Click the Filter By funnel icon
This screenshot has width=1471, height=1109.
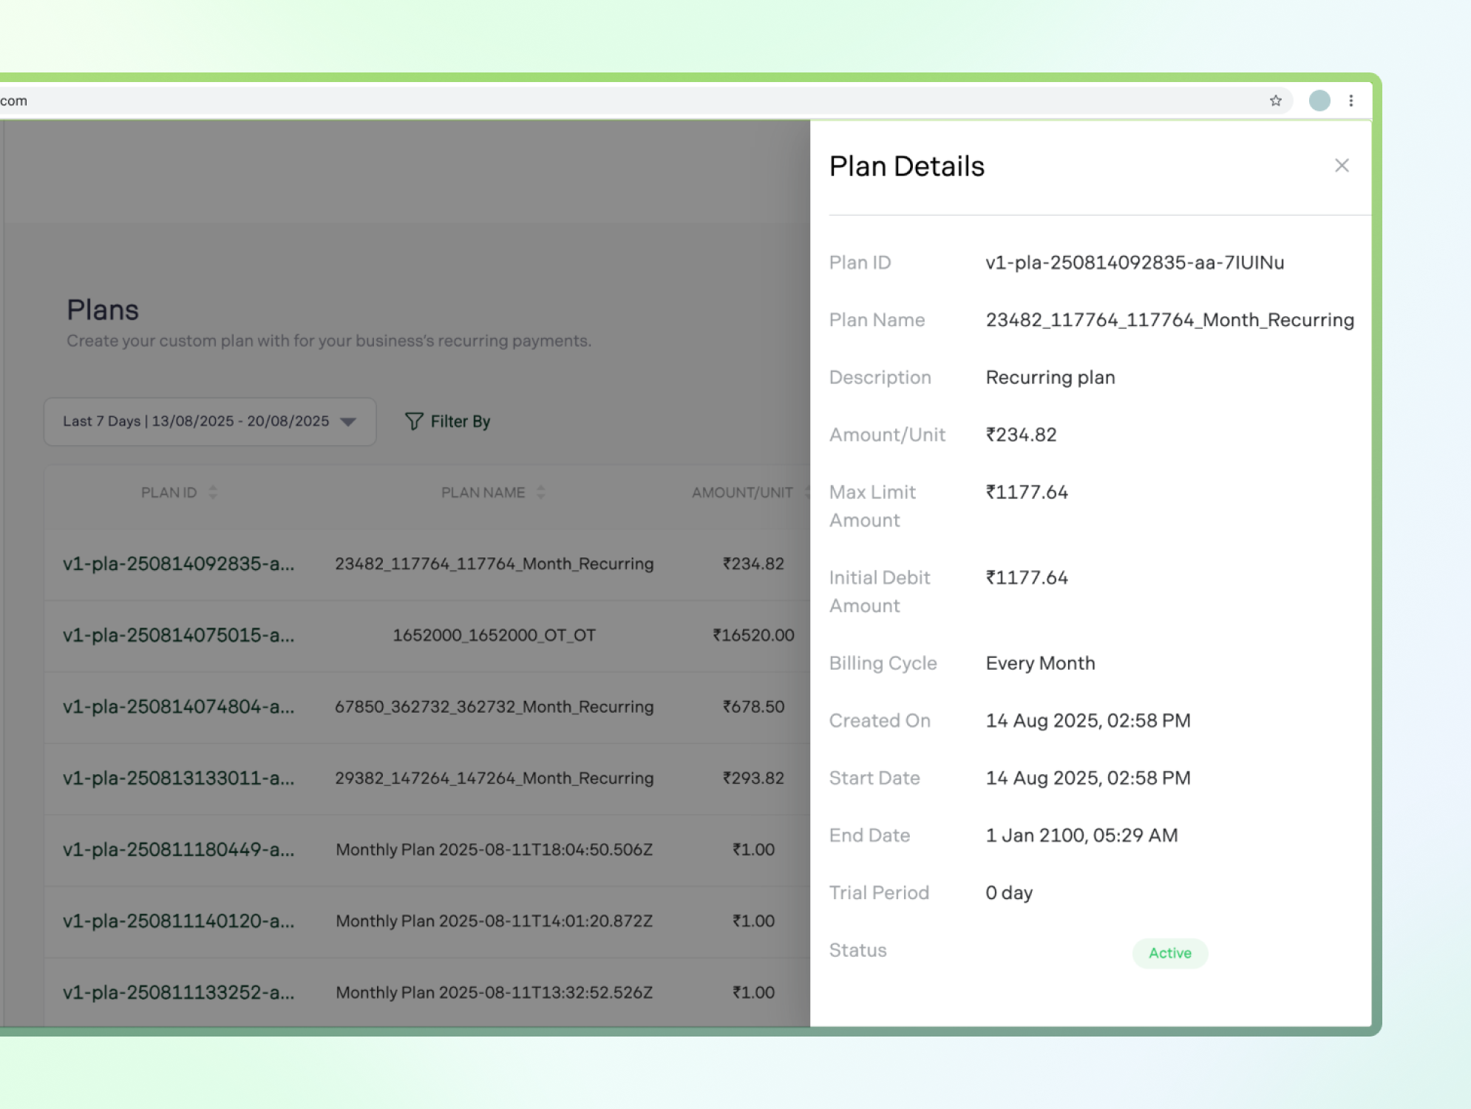pyautogui.click(x=414, y=421)
